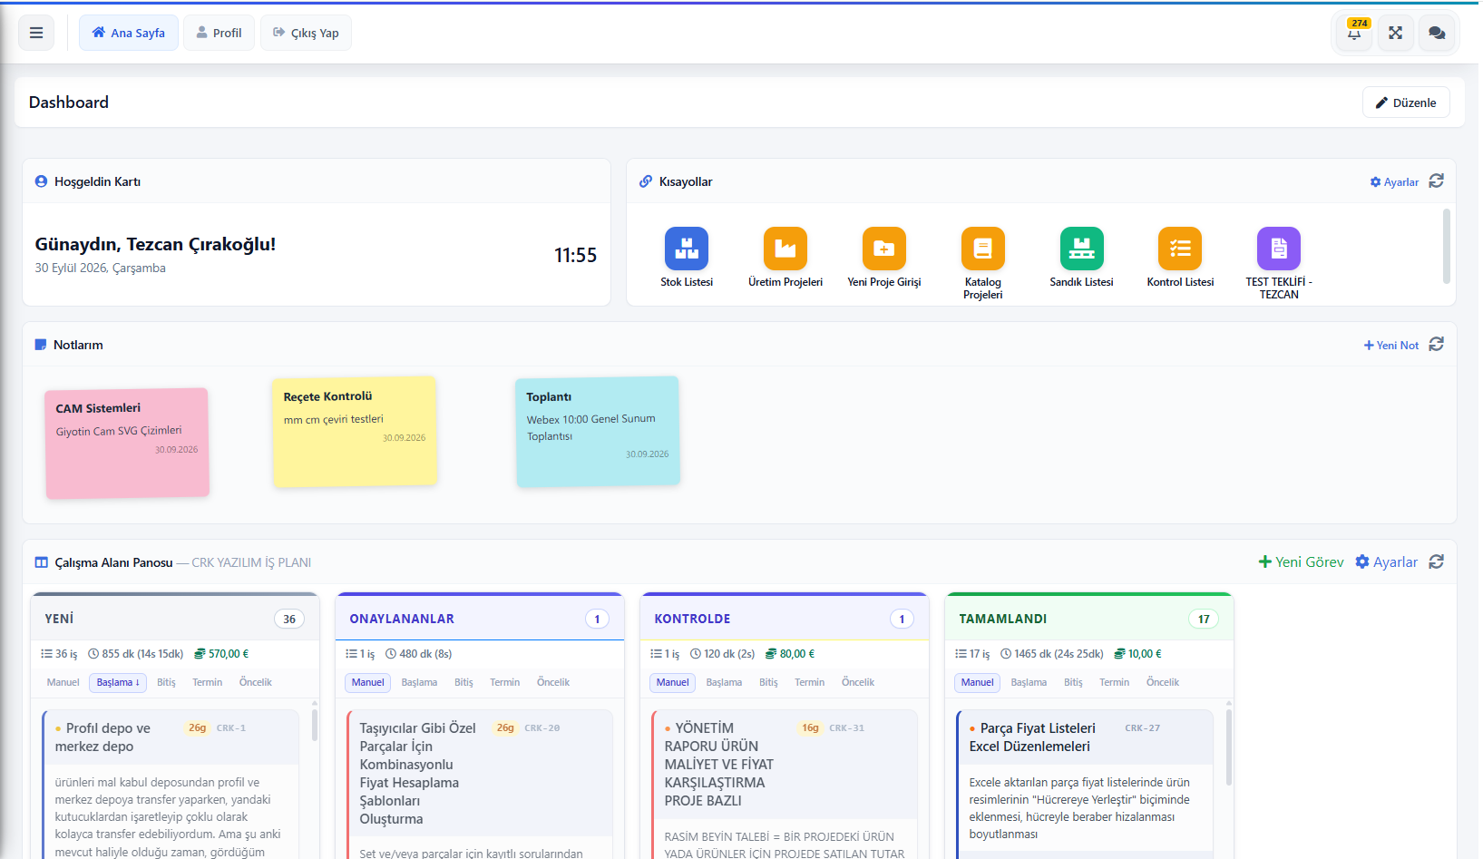Viewport: 1483px width, 859px height.
Task: Click the Düzenle button
Action: tap(1406, 102)
